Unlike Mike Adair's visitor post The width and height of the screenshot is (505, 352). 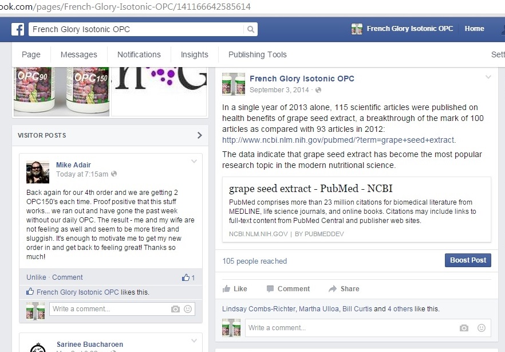[37, 277]
